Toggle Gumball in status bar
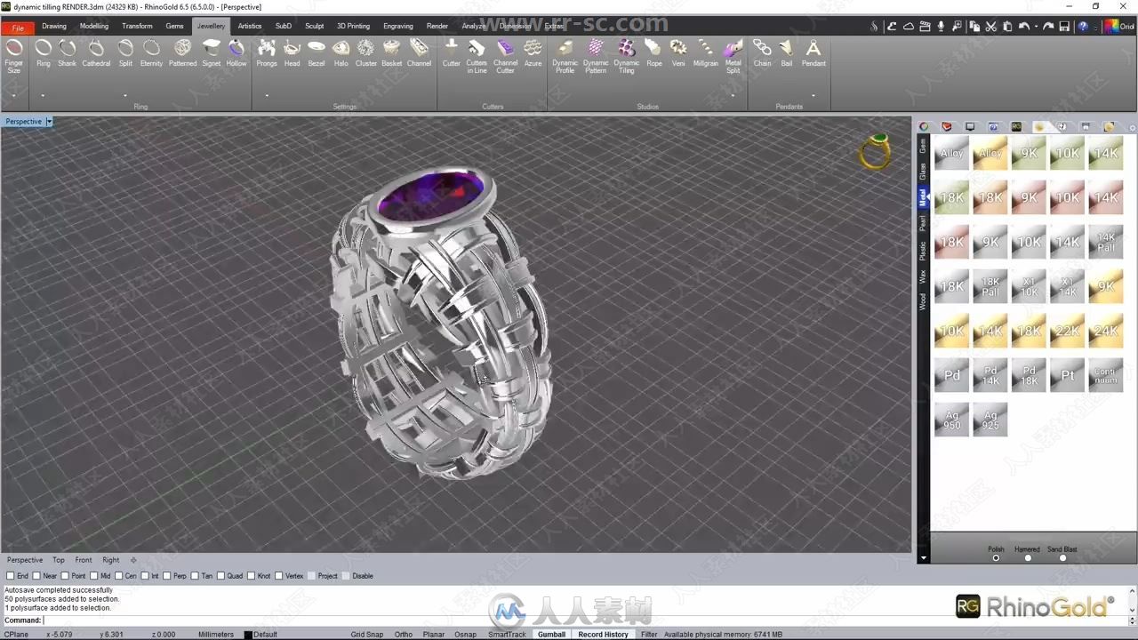 click(x=551, y=635)
